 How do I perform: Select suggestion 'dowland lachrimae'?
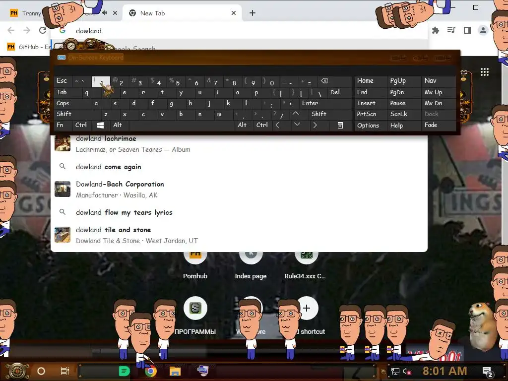pyautogui.click(x=239, y=144)
